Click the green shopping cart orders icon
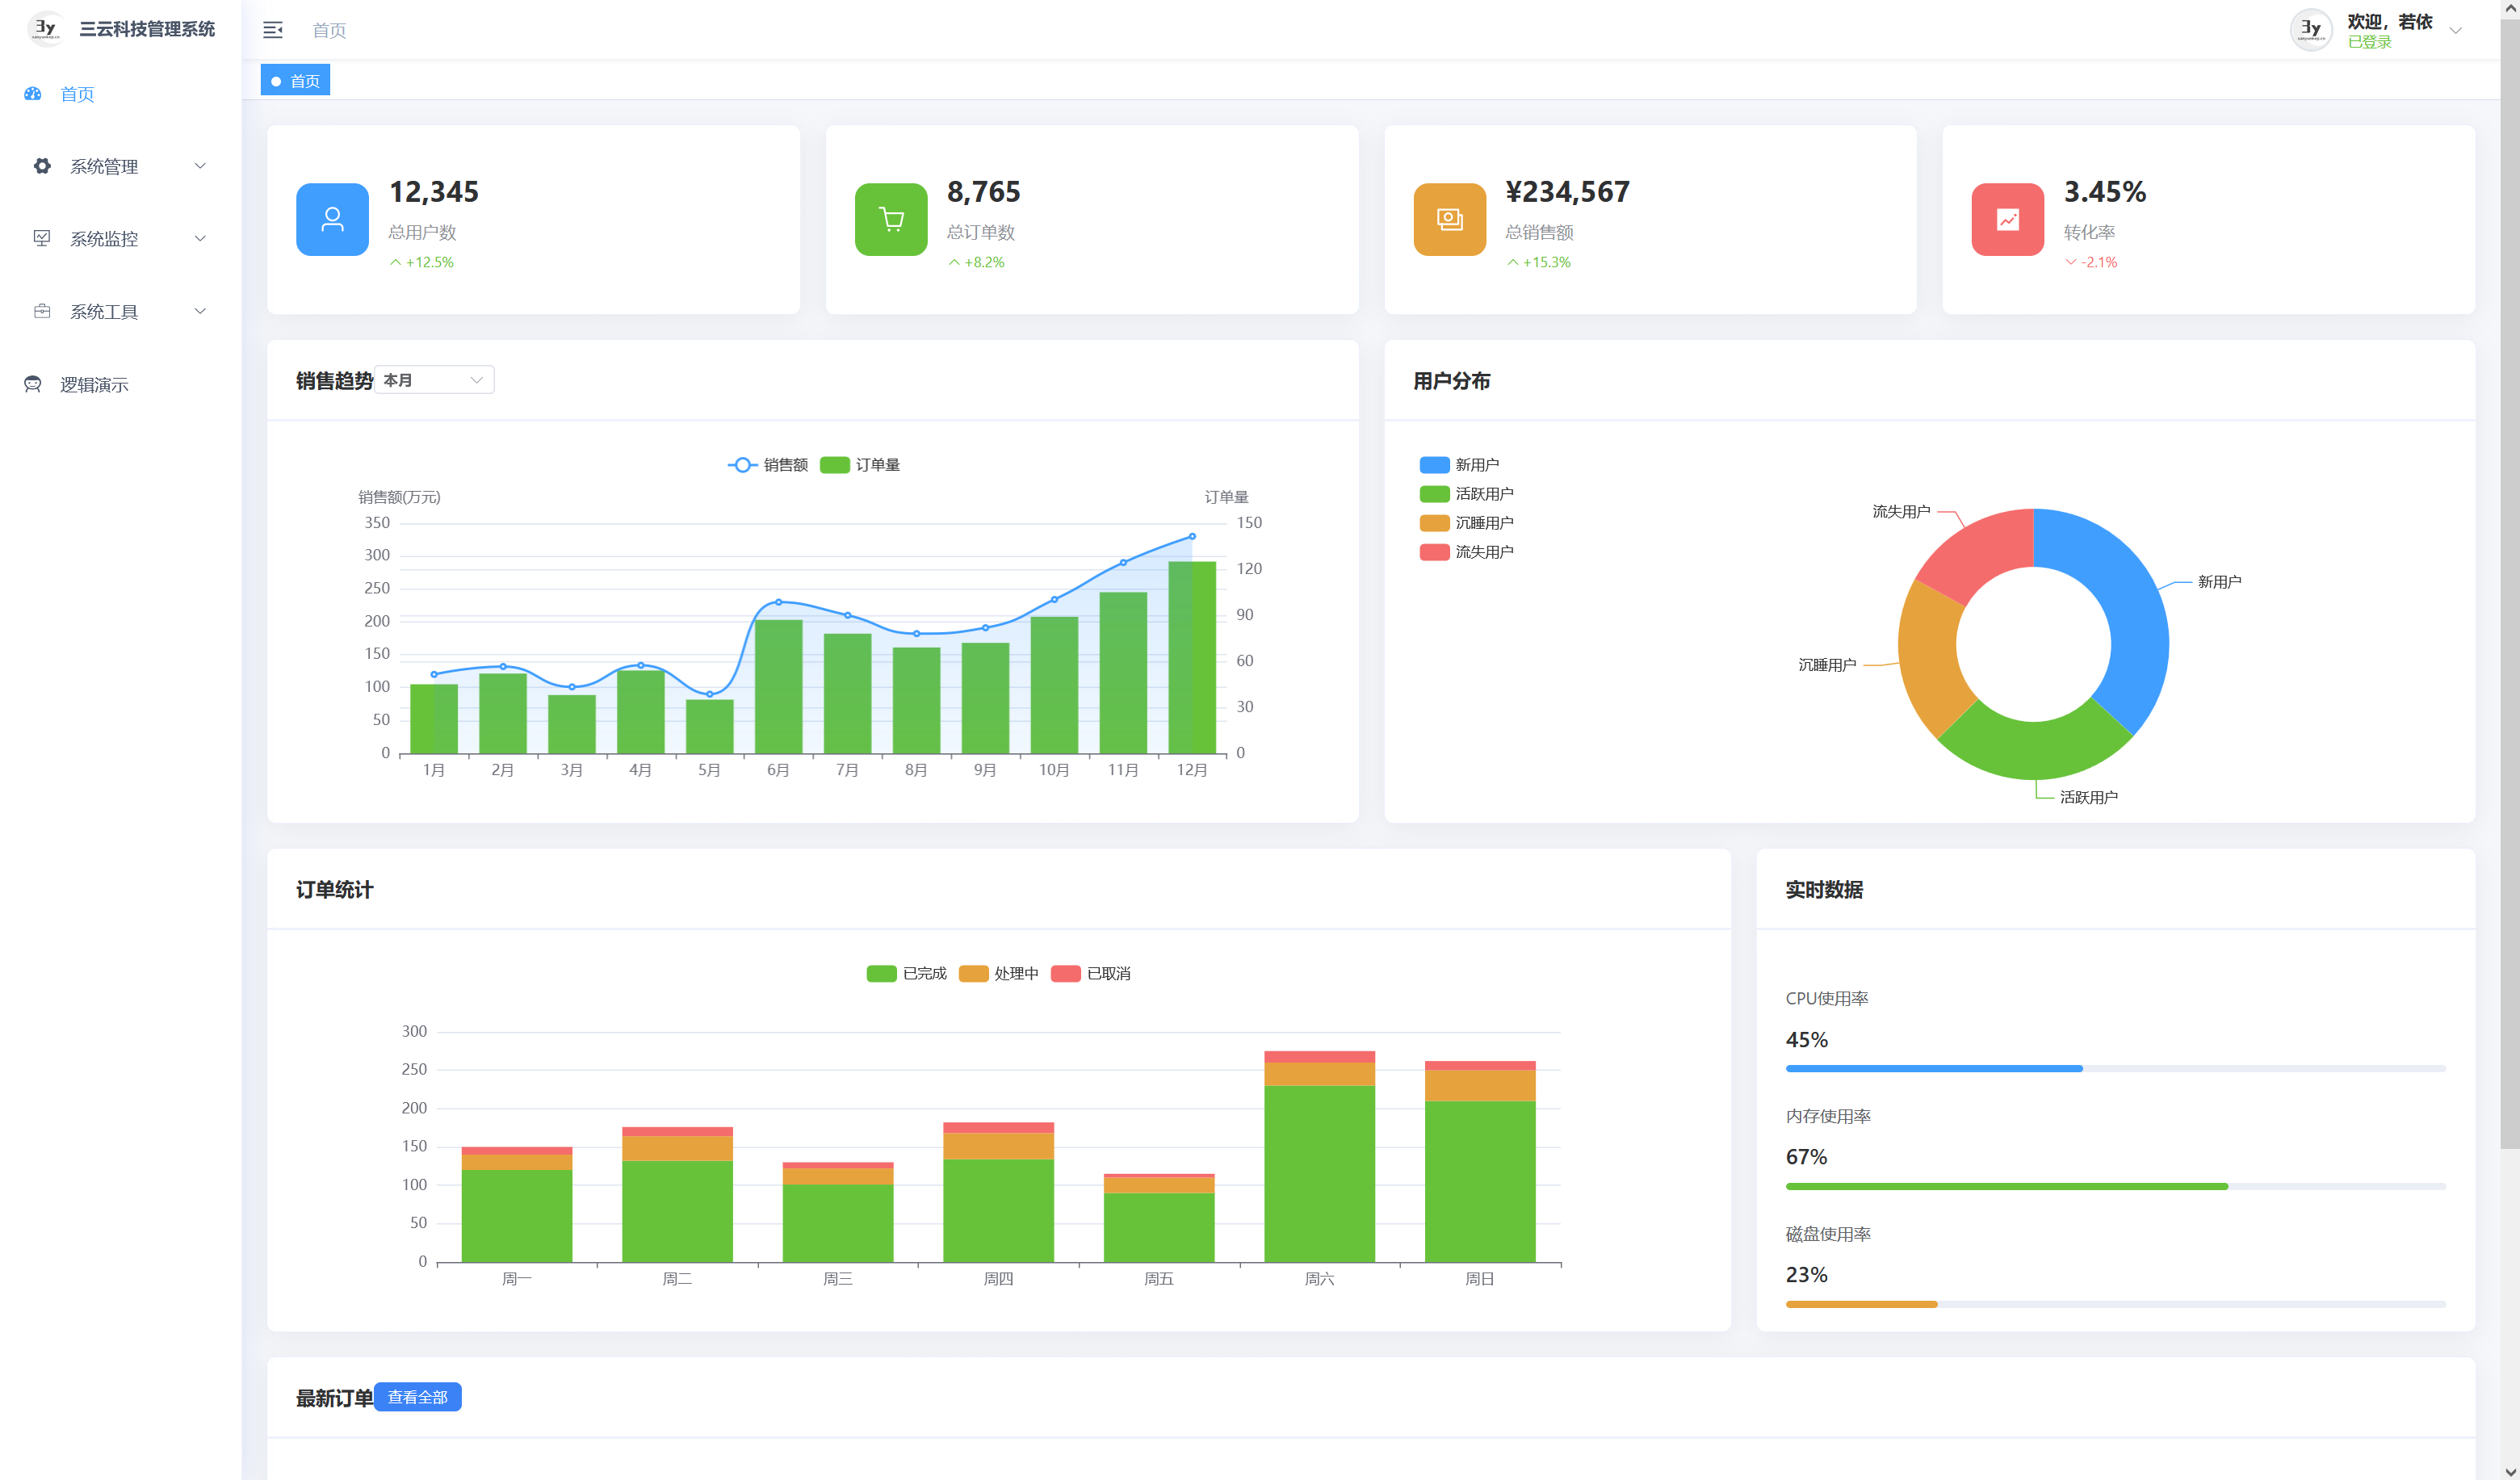Image resolution: width=2520 pixels, height=1480 pixels. (890, 219)
